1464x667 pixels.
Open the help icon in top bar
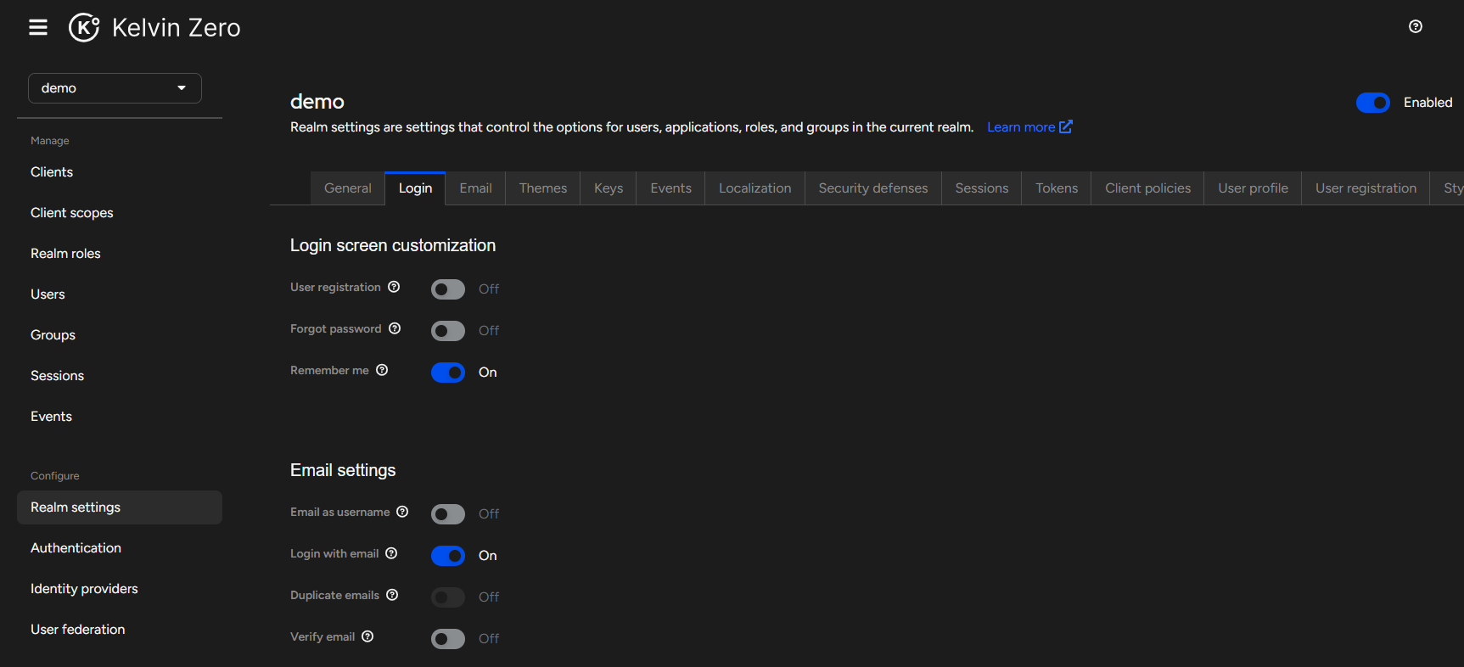(1415, 26)
